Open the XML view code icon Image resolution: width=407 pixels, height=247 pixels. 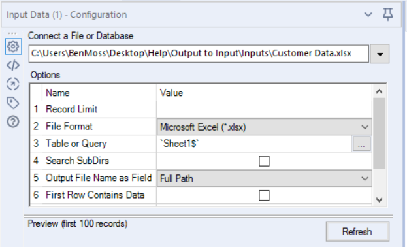pos(13,65)
